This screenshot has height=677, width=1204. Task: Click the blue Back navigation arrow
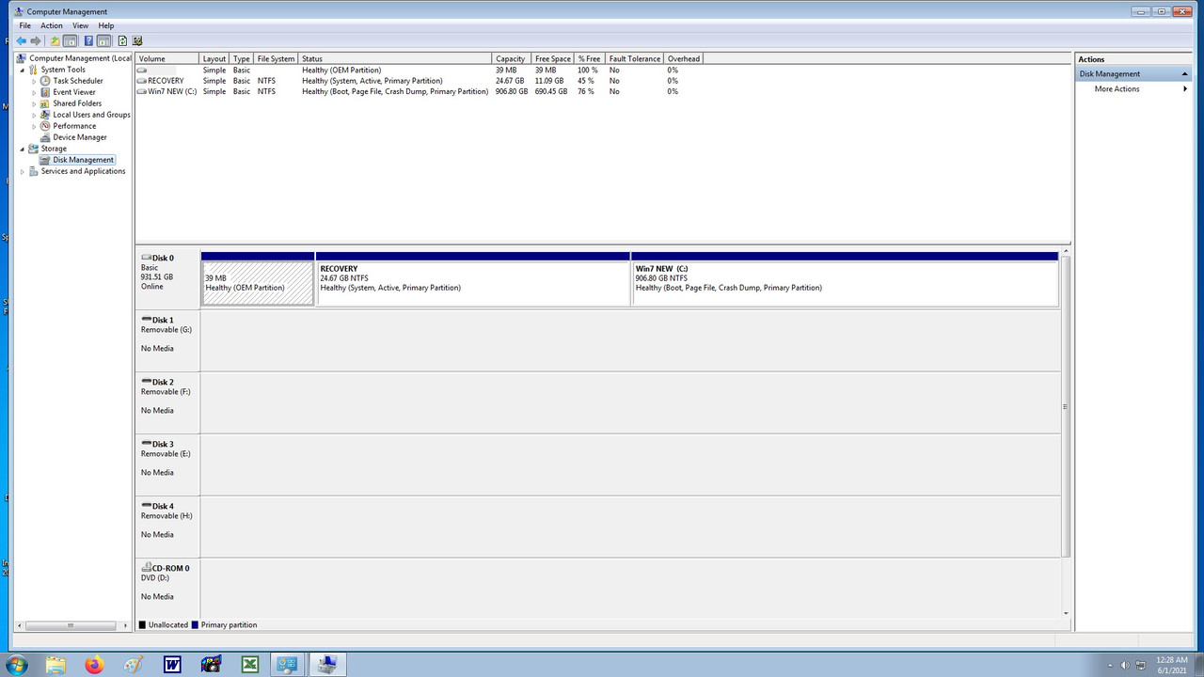(x=21, y=40)
